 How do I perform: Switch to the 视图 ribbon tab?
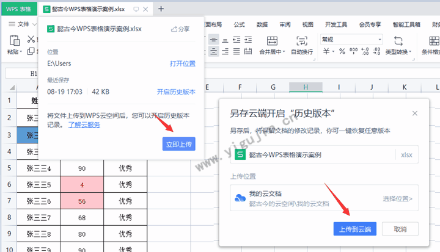[x=307, y=24]
